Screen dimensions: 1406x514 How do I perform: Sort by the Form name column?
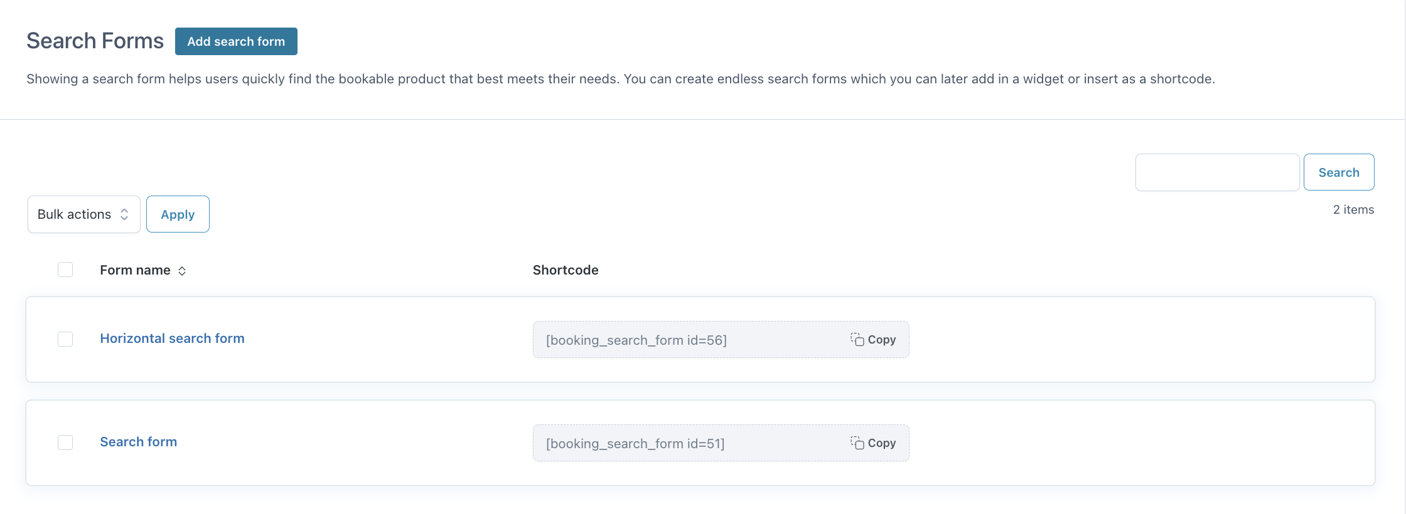click(143, 270)
